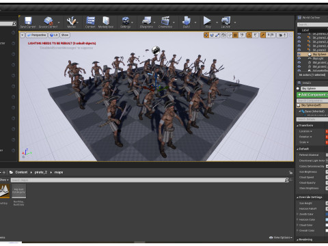The width and height of the screenshot is (328, 246).
Task: Switch to the World Outliner tab
Action: [311, 18]
